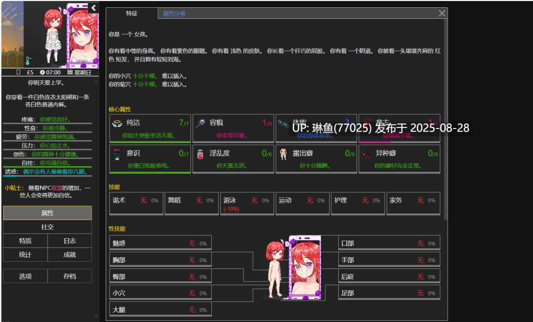
Task: Open the 日志 journal button
Action: tap(70, 241)
